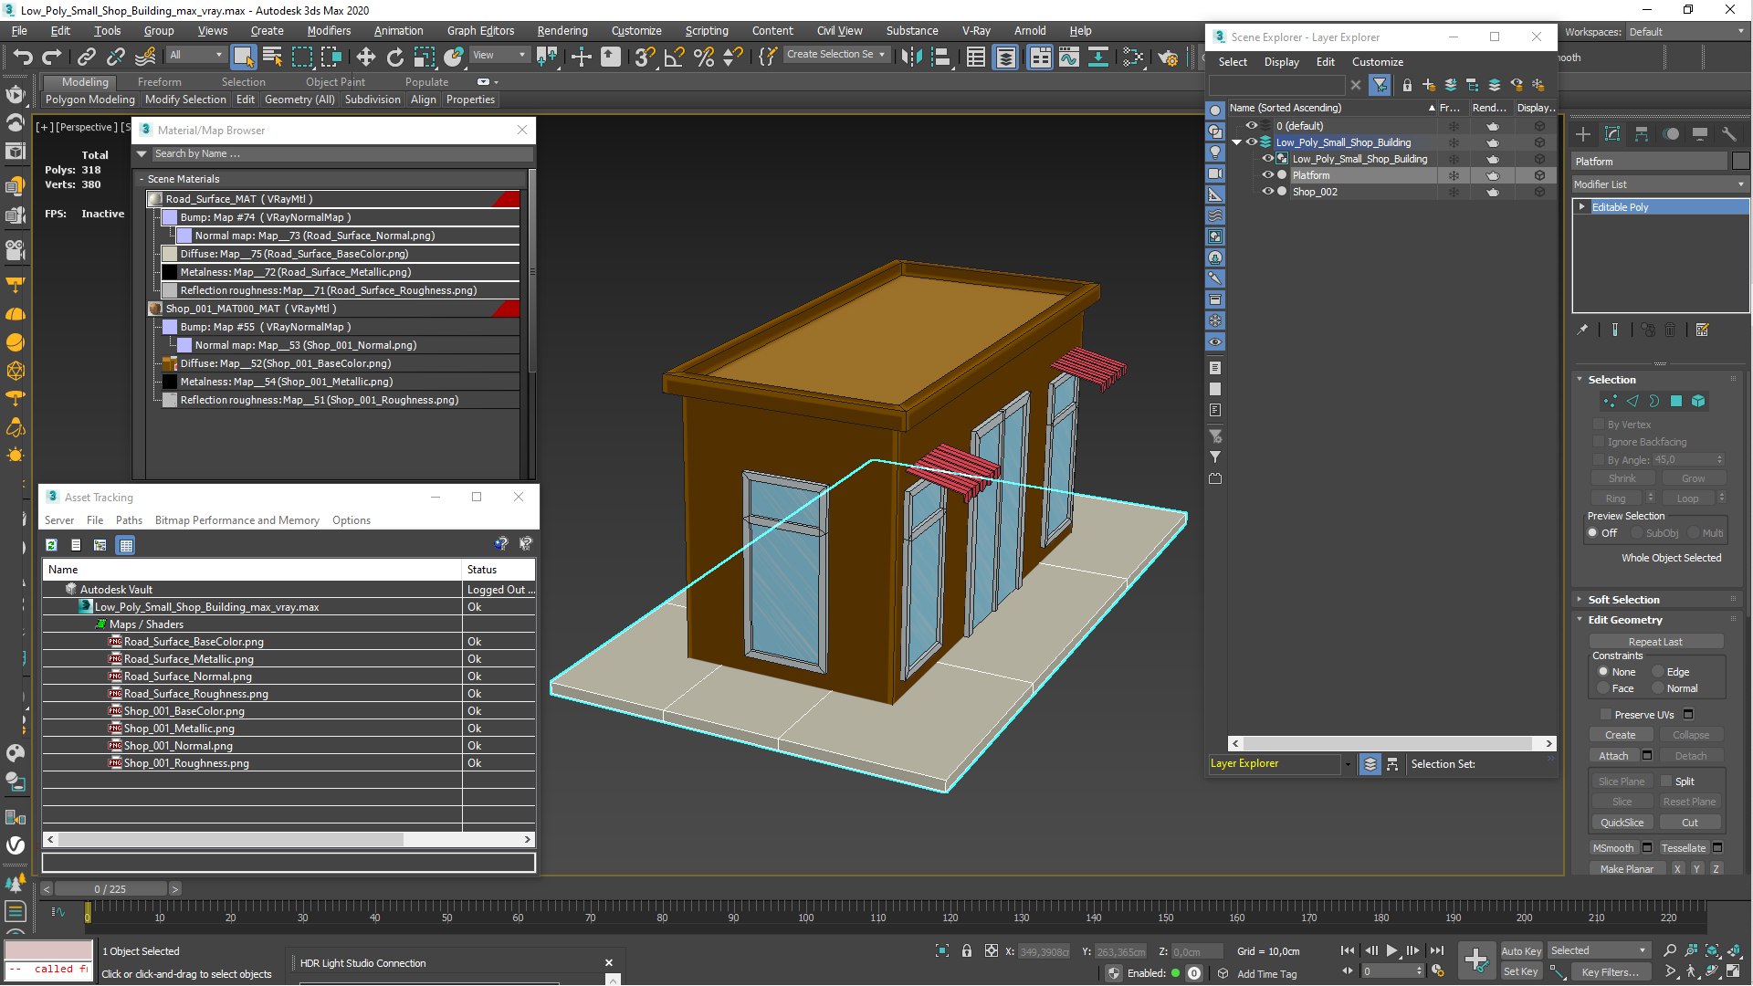Screen dimensions: 1753x986
Task: Open the Graph Editors menu
Action: click(x=480, y=30)
